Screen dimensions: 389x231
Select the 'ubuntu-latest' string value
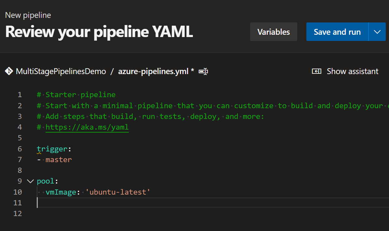[117, 192]
